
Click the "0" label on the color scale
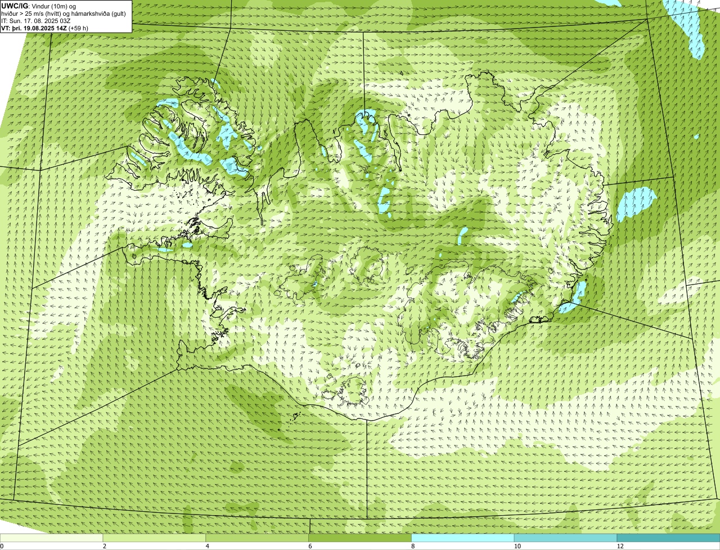(x=2, y=546)
